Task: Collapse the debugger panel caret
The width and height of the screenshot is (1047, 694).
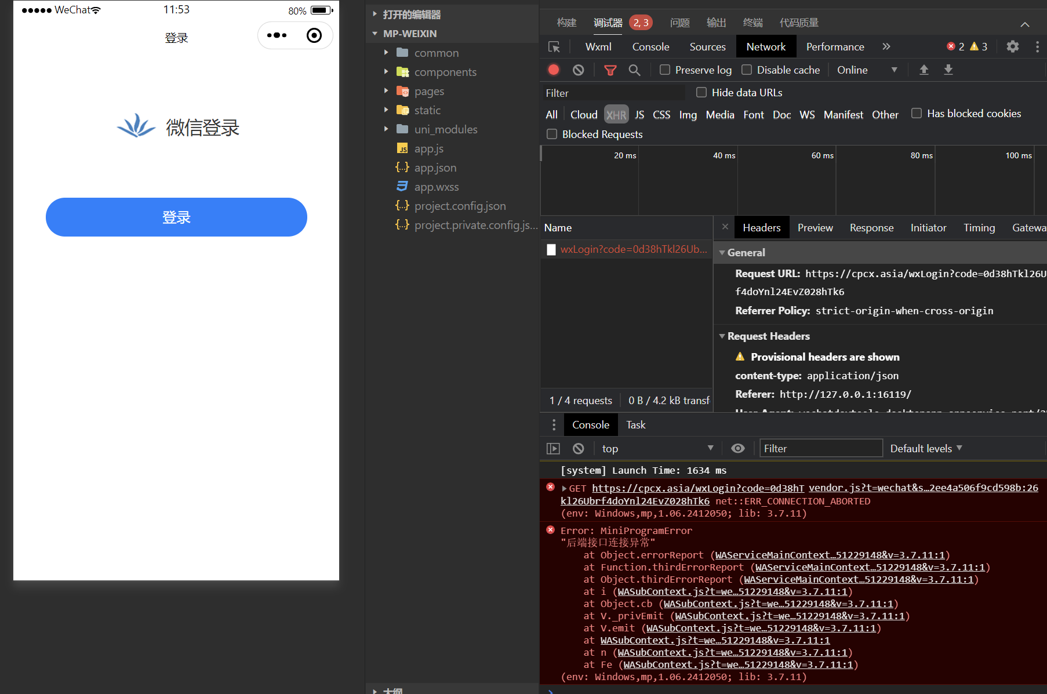Action: (x=1025, y=24)
